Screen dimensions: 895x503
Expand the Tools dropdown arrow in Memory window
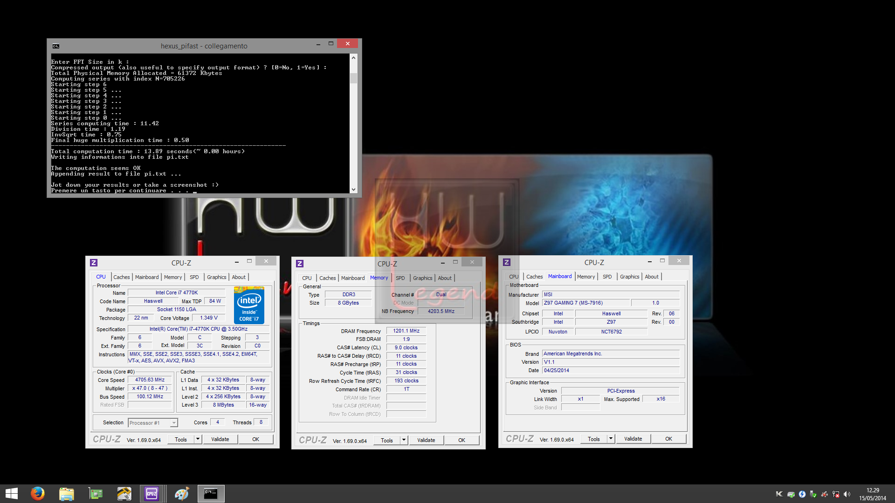404,440
